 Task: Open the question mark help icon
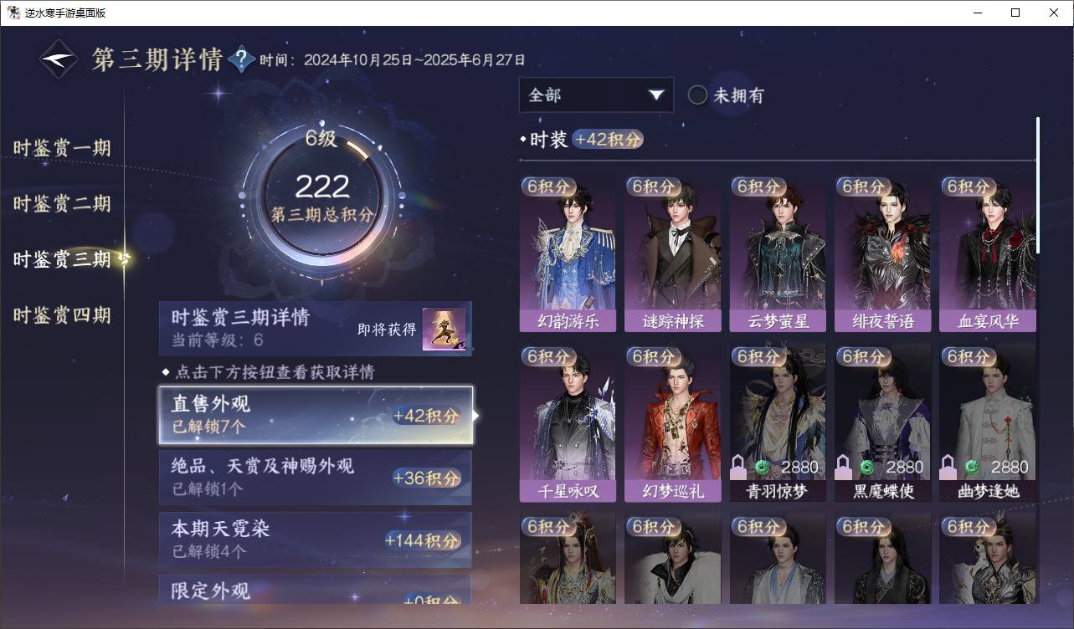pos(241,59)
